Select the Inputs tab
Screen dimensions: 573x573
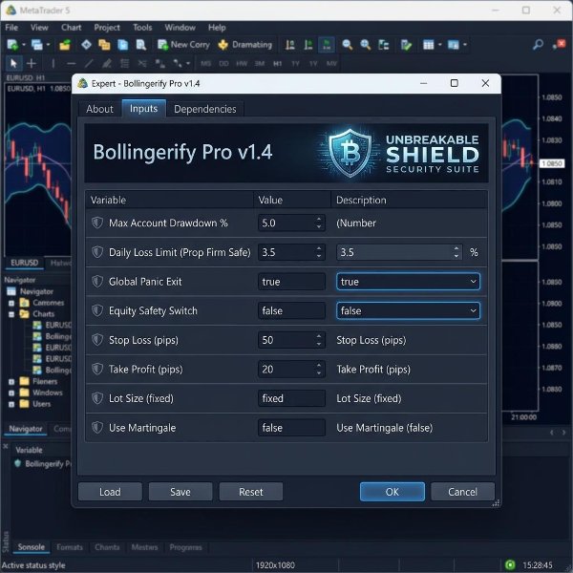pyautogui.click(x=143, y=109)
